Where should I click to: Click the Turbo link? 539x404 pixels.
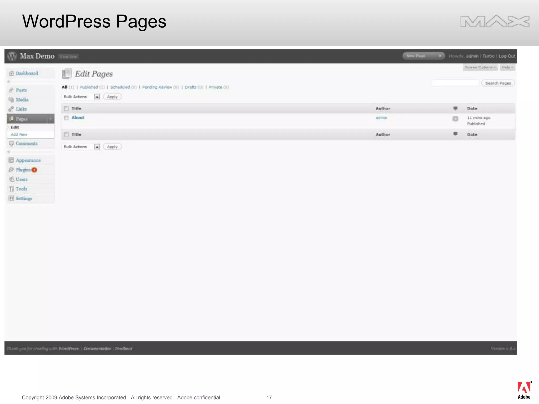coord(488,56)
